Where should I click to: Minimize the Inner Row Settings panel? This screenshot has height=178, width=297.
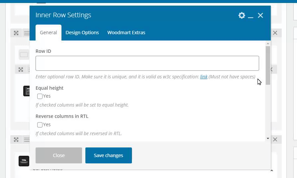251,16
